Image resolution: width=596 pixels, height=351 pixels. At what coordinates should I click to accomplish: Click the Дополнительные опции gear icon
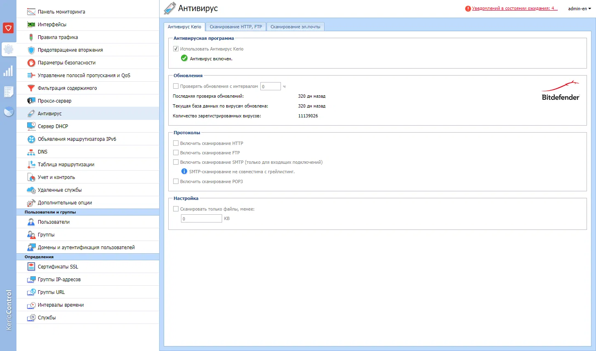(x=31, y=203)
